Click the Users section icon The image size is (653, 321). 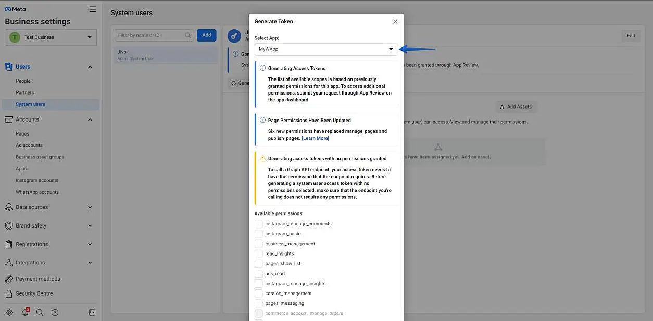click(x=9, y=66)
